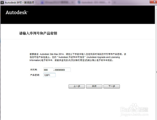Viewport: 157px width, 120px height.
Task: Click the 上一步 (Back) button
Action: click(77, 86)
